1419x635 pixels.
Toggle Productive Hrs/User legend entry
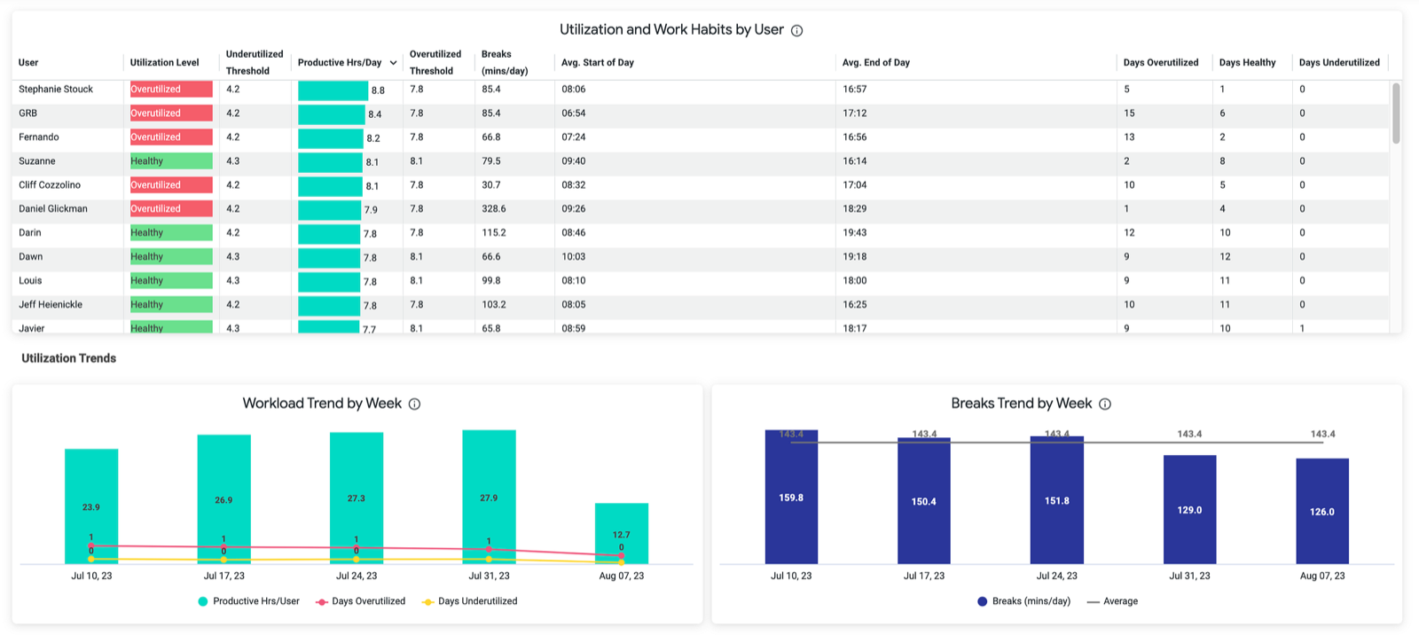pyautogui.click(x=248, y=601)
